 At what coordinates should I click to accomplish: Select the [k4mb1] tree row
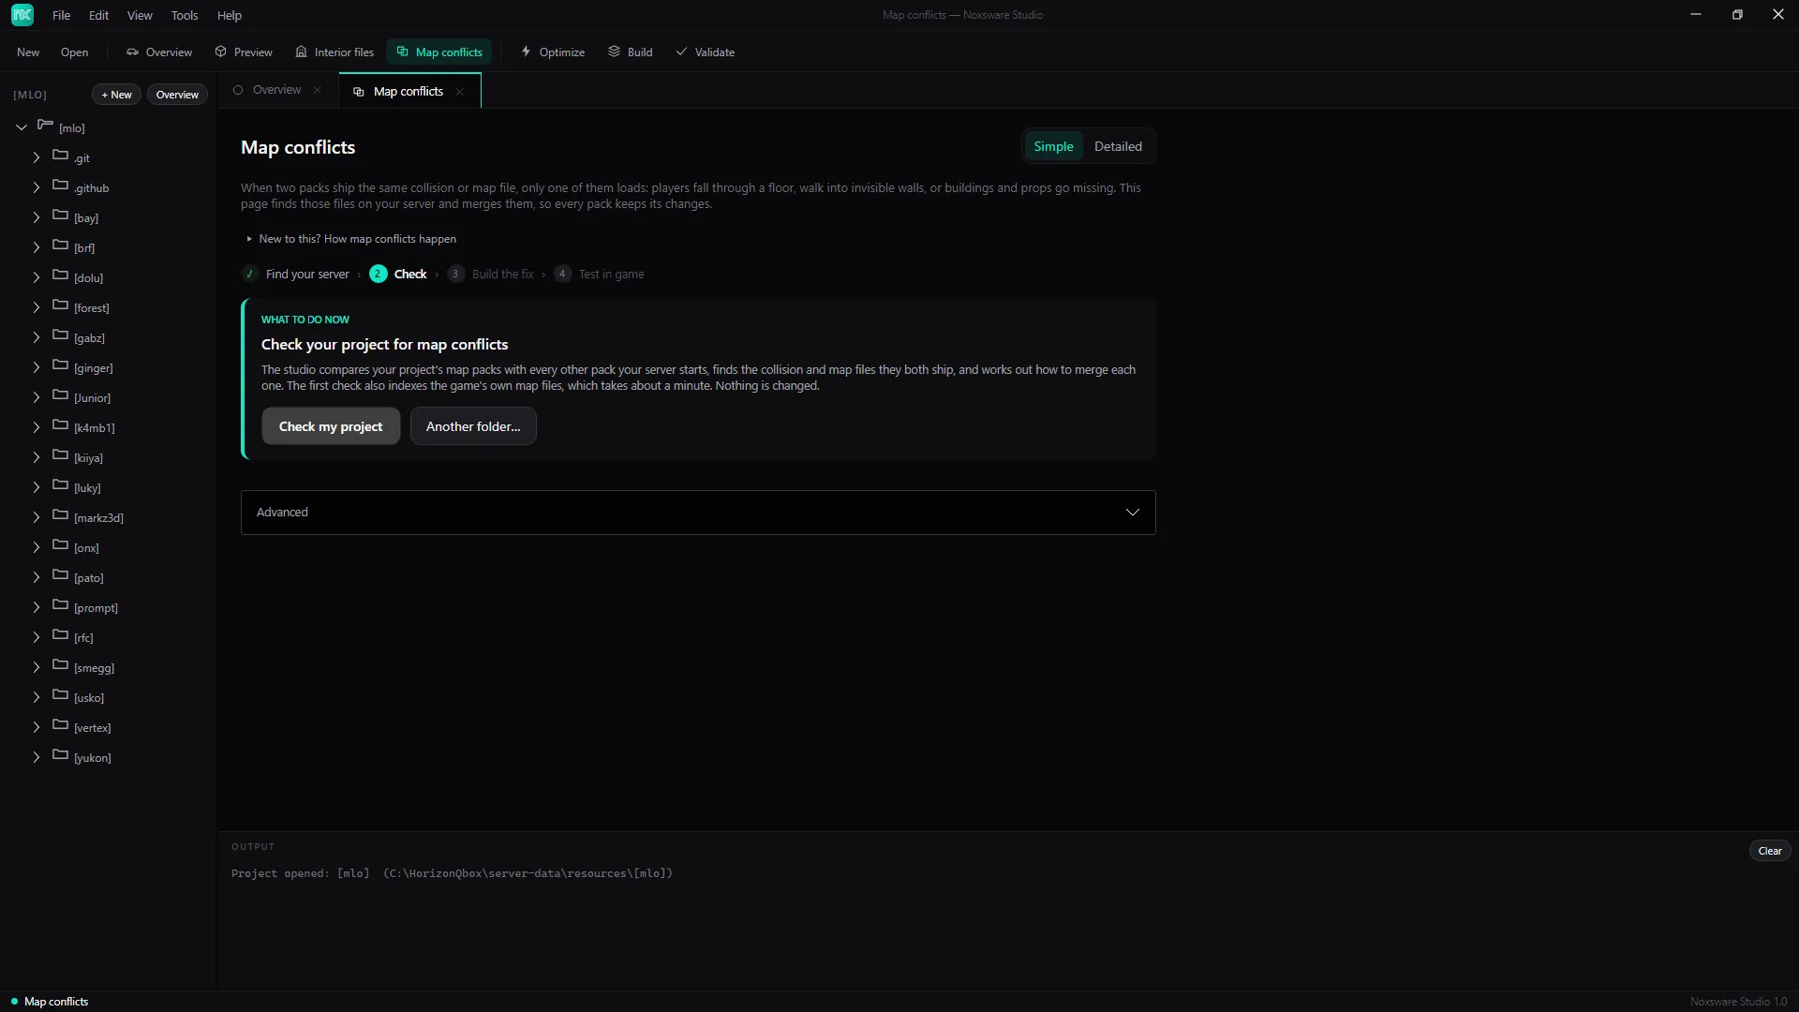(108, 427)
